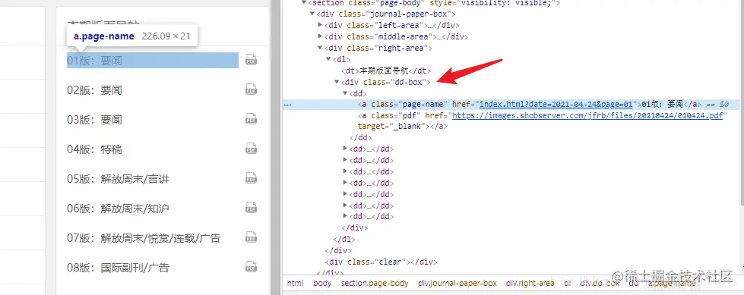
Task: Collapse the dl element node
Action: click(328, 59)
